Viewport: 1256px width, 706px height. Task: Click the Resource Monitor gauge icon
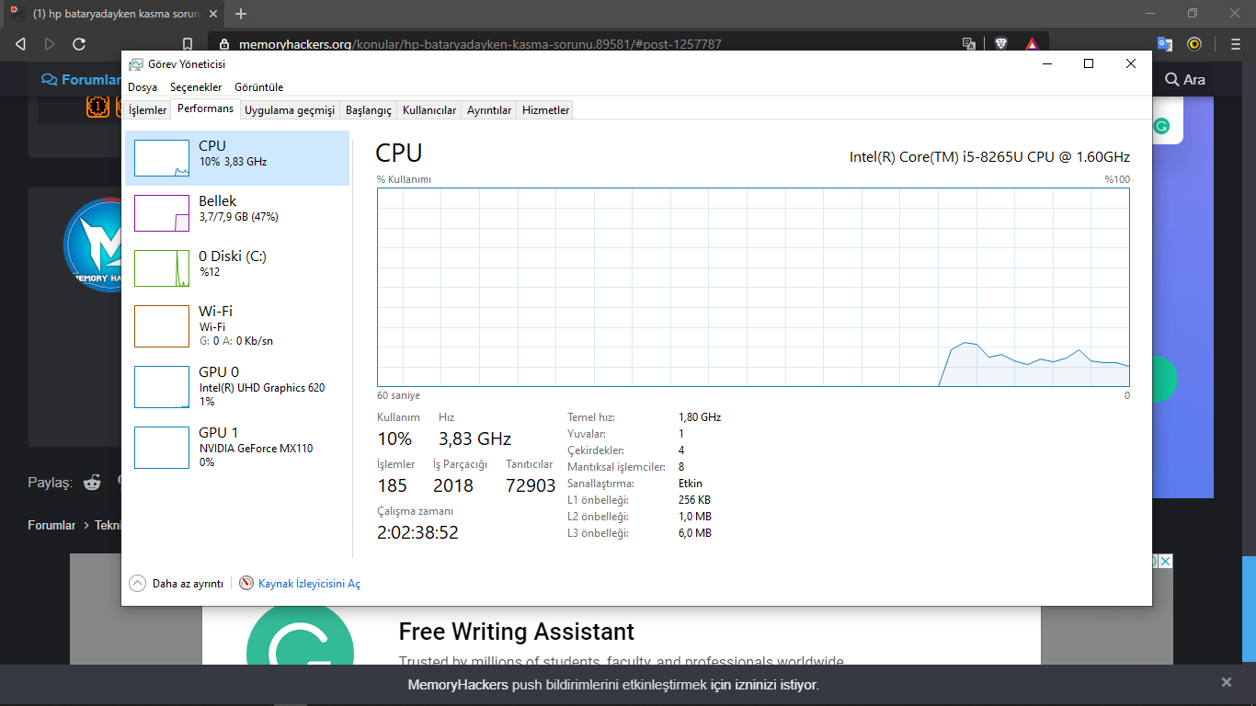click(246, 583)
